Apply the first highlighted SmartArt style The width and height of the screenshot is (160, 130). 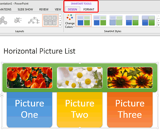click(84, 20)
